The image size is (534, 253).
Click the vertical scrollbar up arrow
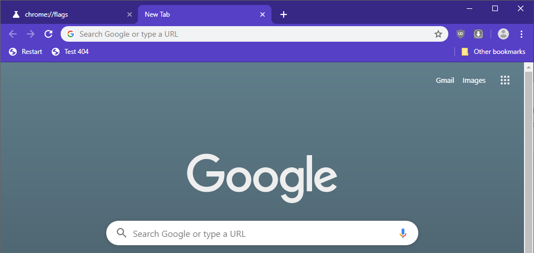pos(528,67)
